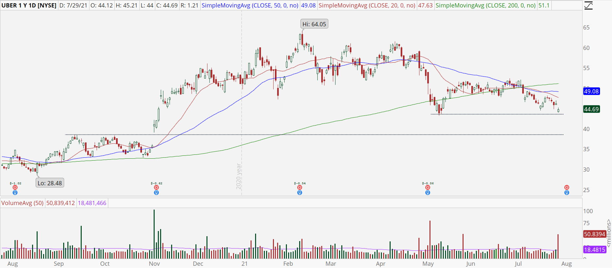Click the blue 49.08 bubble on price axis
Viewport: 612px width, 268px height.
coord(591,91)
